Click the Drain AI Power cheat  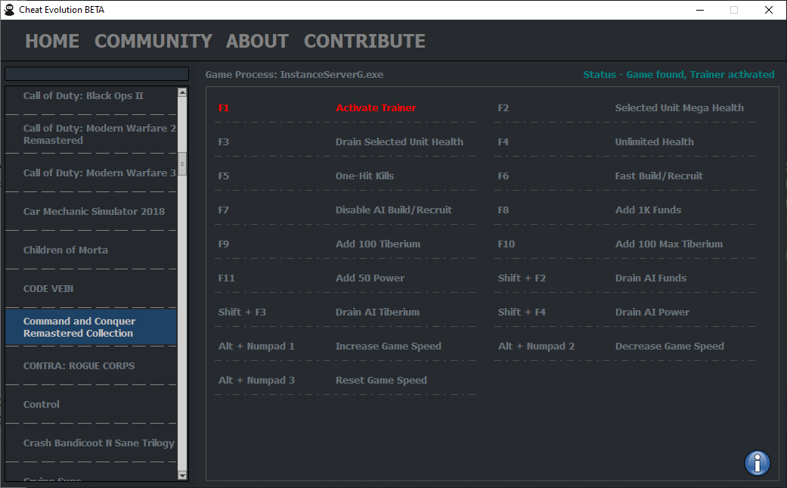[652, 312]
